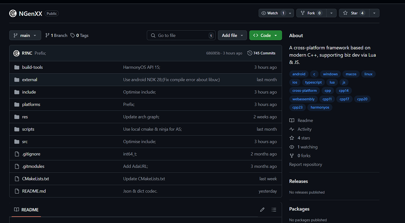Select the README tab
Image resolution: width=405 pixels, height=223 pixels.
pyautogui.click(x=26, y=210)
